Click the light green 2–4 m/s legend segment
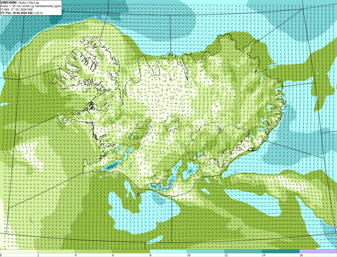337x257 pixels. pos(56,251)
